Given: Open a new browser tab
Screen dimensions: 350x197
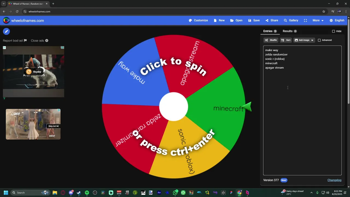Looking at the screenshot, I should coord(53,4).
